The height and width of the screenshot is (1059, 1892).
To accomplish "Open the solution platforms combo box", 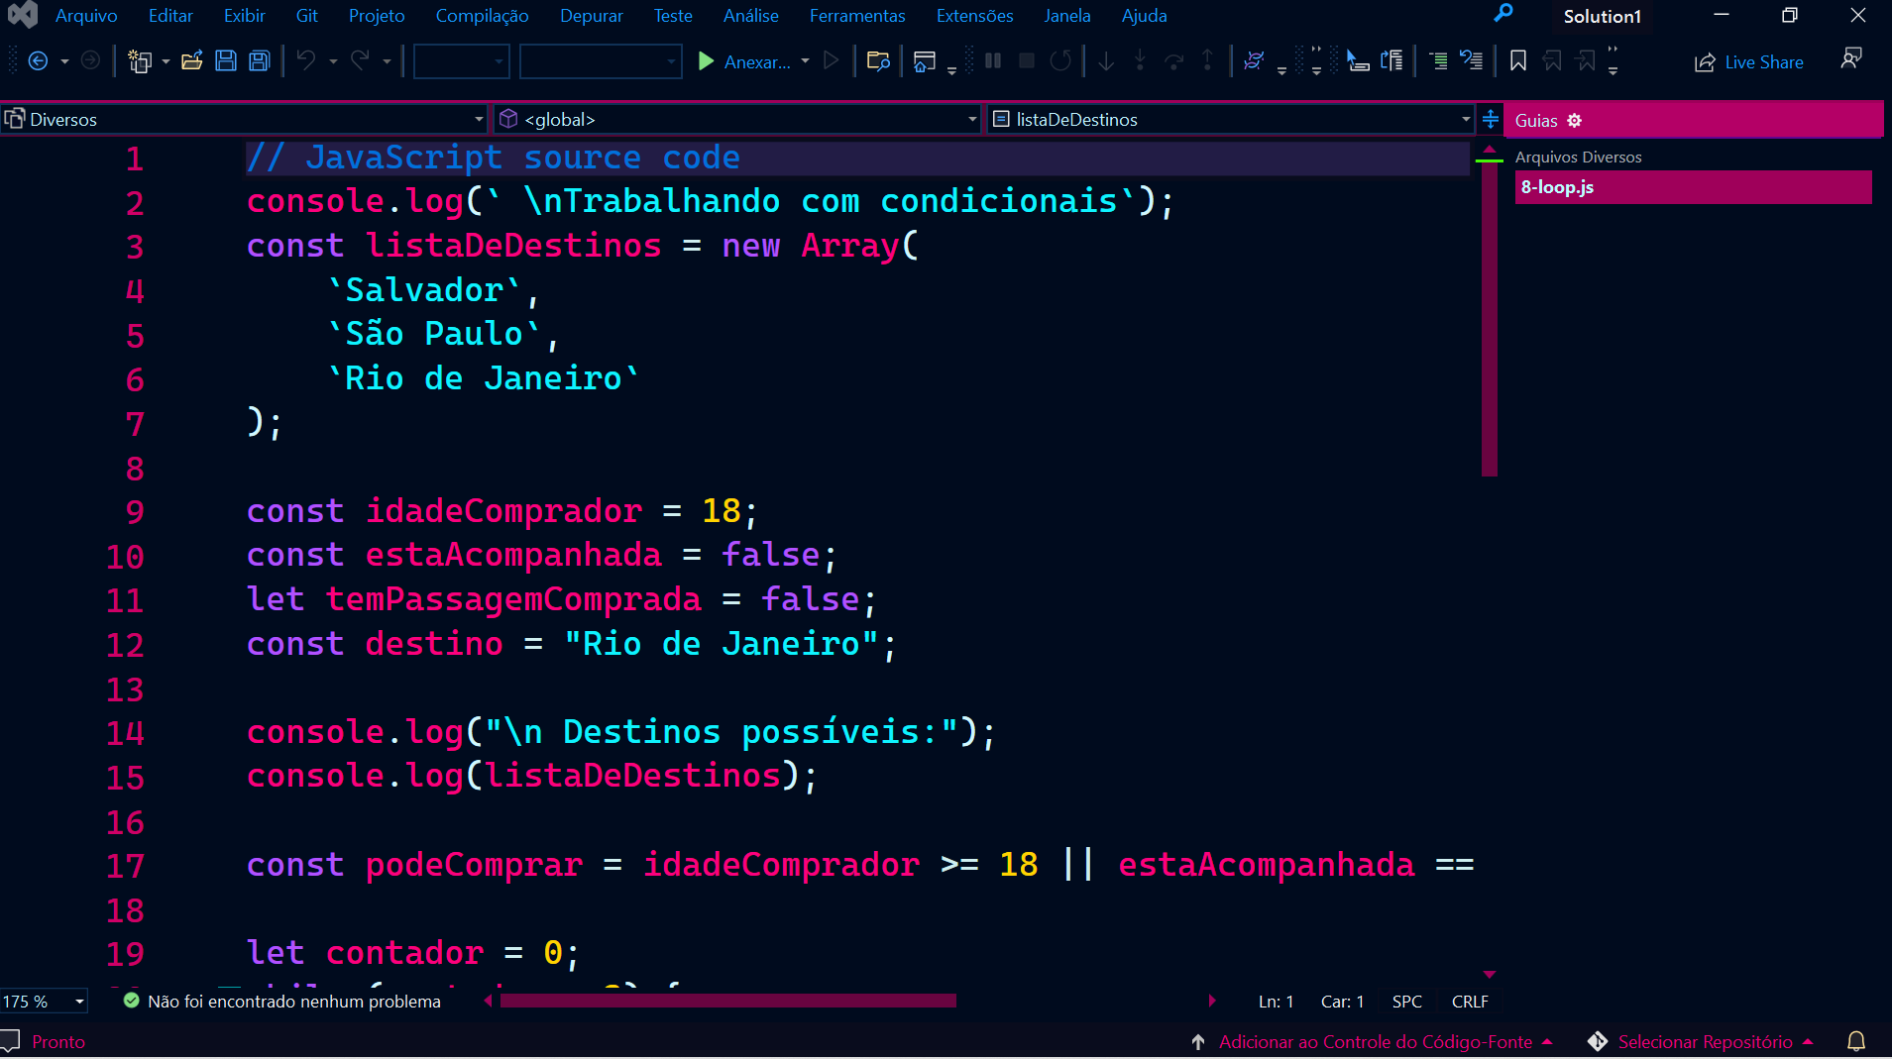I will coord(601,61).
